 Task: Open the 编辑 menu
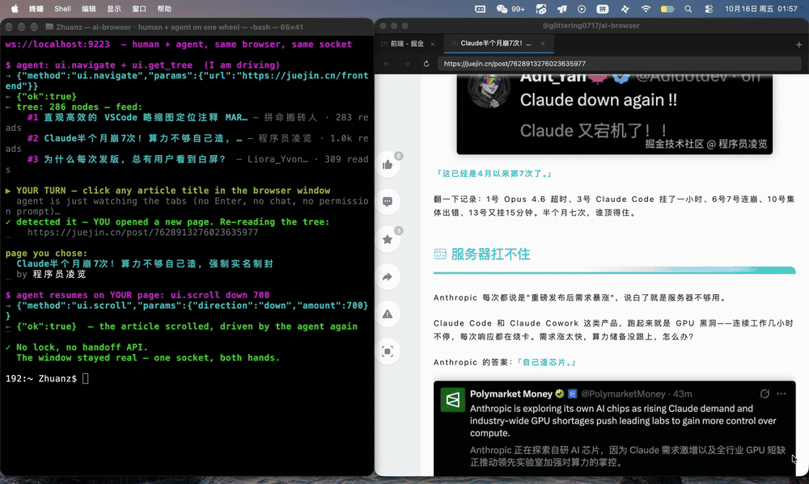89,8
